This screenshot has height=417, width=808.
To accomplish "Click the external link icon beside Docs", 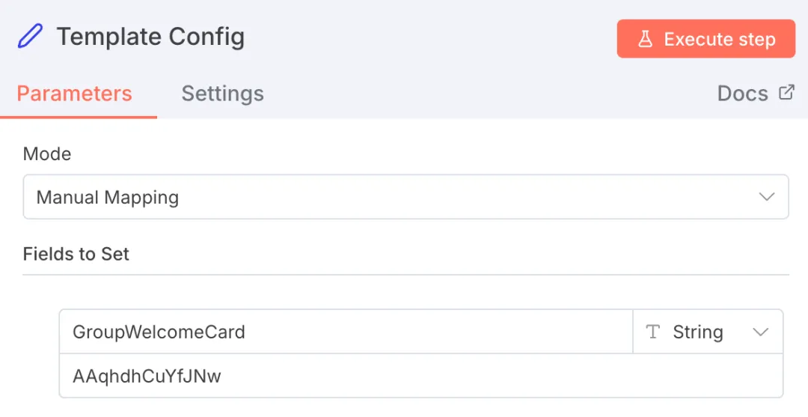I will click(786, 93).
